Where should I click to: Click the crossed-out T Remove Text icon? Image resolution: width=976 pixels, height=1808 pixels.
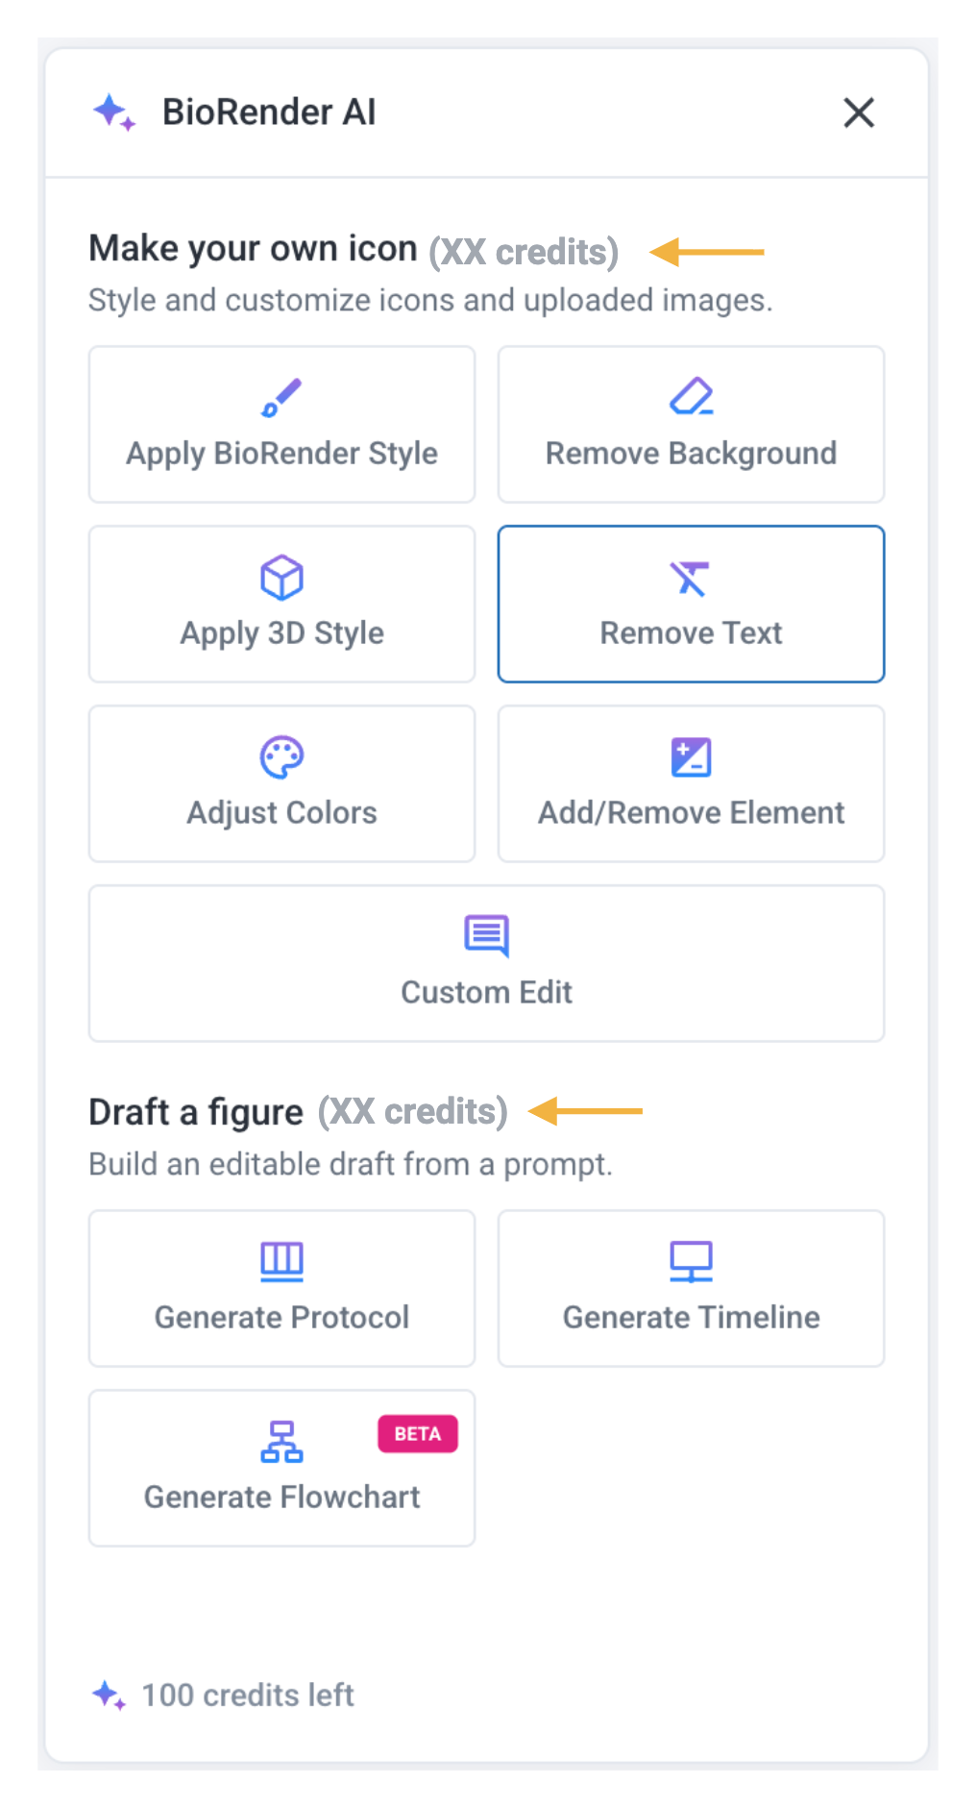[x=690, y=578]
